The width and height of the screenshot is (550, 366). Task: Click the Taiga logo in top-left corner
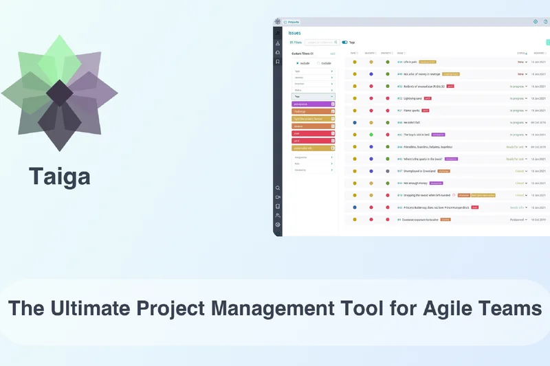278,21
